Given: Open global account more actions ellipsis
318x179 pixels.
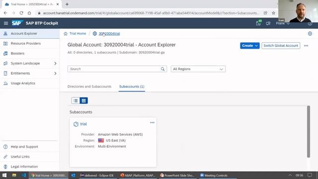Looking at the screenshot, I should pyautogui.click(x=306, y=46).
